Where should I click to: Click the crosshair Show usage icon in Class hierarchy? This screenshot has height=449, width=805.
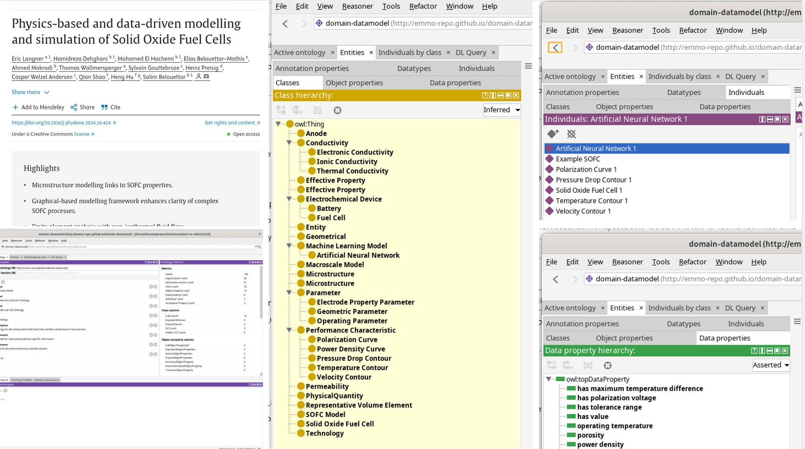tap(338, 110)
